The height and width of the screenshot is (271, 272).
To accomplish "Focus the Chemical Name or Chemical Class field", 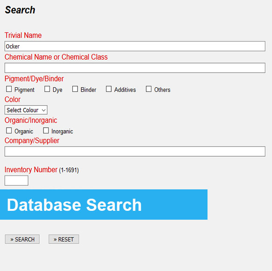I will pos(135,68).
